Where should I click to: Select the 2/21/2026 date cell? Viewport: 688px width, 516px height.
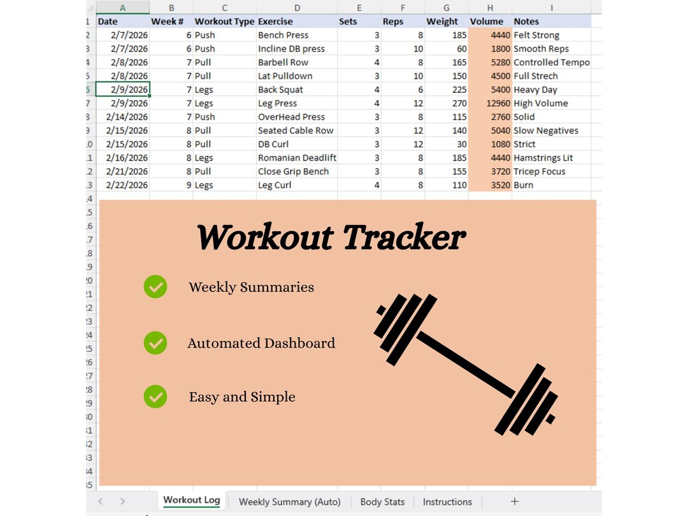[122, 171]
